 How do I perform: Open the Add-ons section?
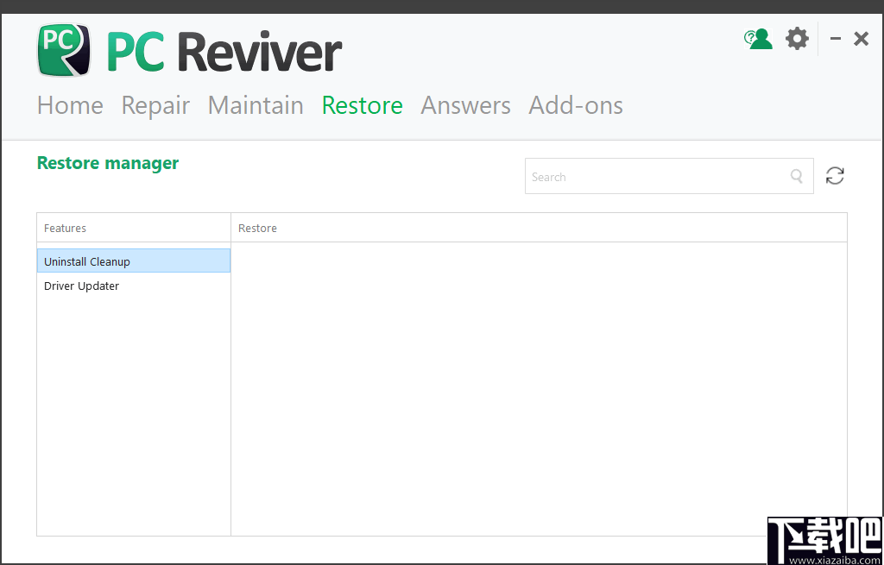point(575,104)
